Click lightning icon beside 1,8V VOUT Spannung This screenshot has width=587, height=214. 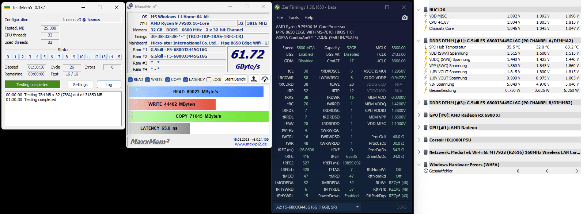(x=425, y=72)
